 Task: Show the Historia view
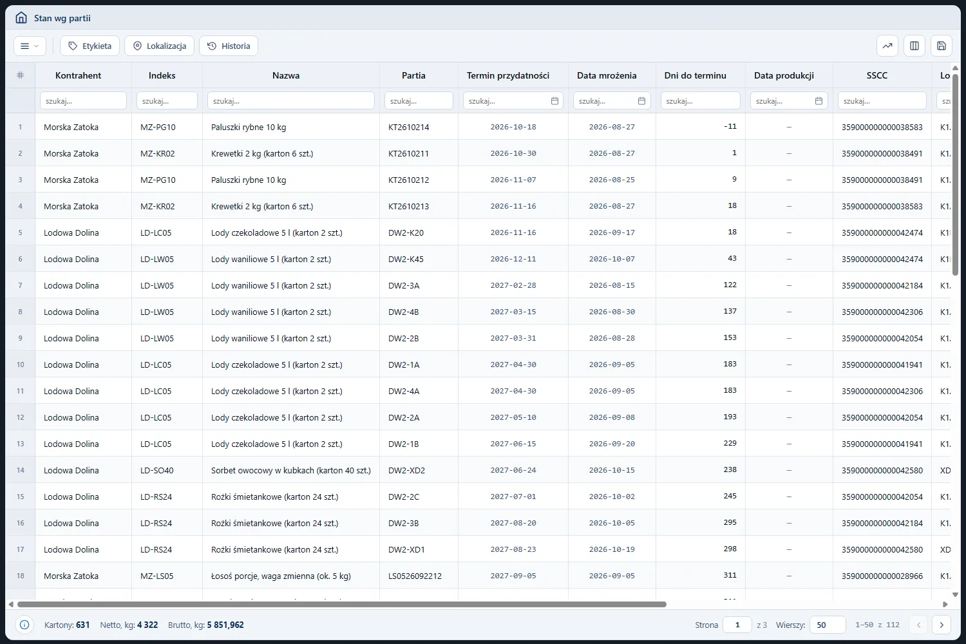tap(229, 46)
